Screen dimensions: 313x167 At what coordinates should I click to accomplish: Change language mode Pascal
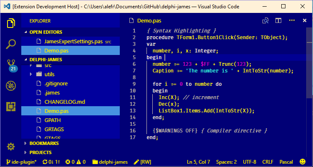(286, 162)
